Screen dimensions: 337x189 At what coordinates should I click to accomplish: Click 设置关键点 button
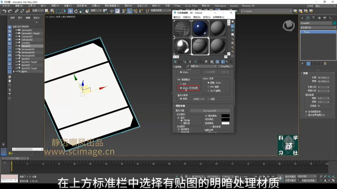click(290, 180)
